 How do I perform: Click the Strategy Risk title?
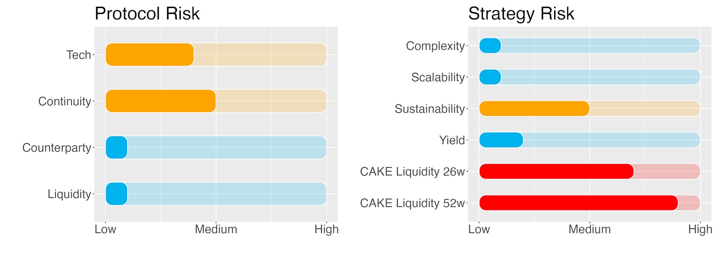pyautogui.click(x=521, y=13)
